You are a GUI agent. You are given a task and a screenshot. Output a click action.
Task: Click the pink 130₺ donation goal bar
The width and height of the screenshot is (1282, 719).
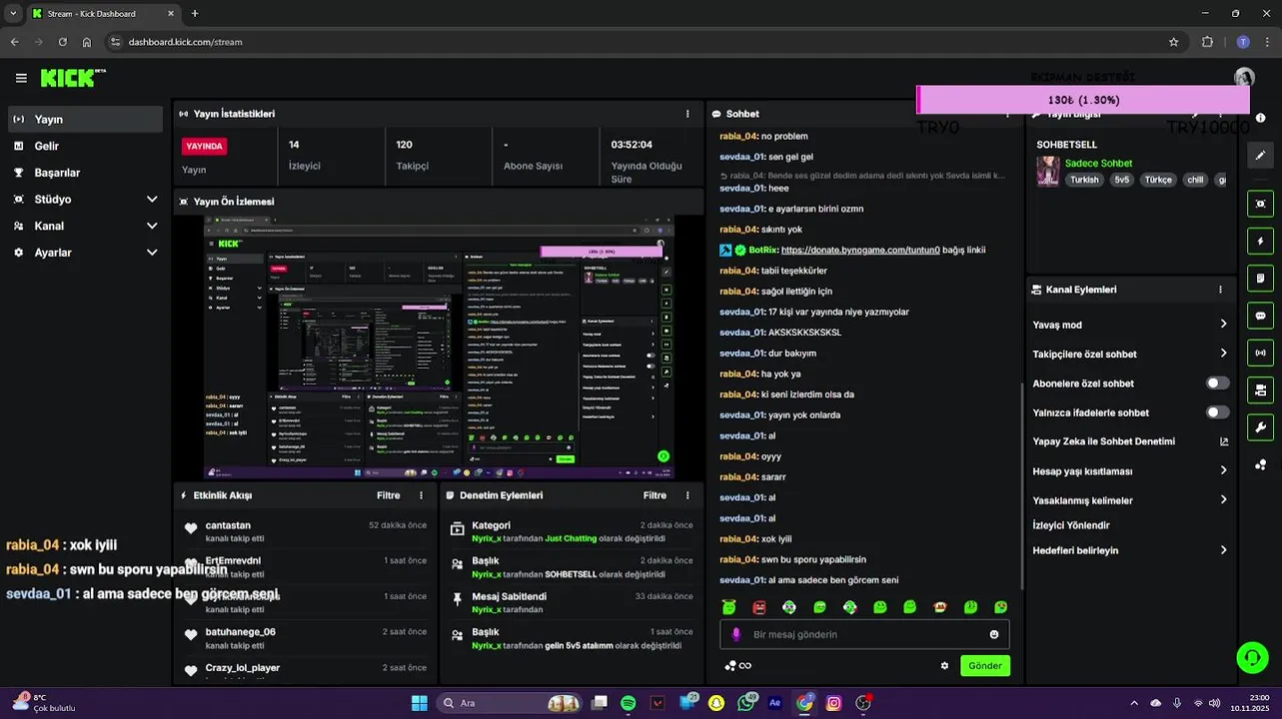1083,100
